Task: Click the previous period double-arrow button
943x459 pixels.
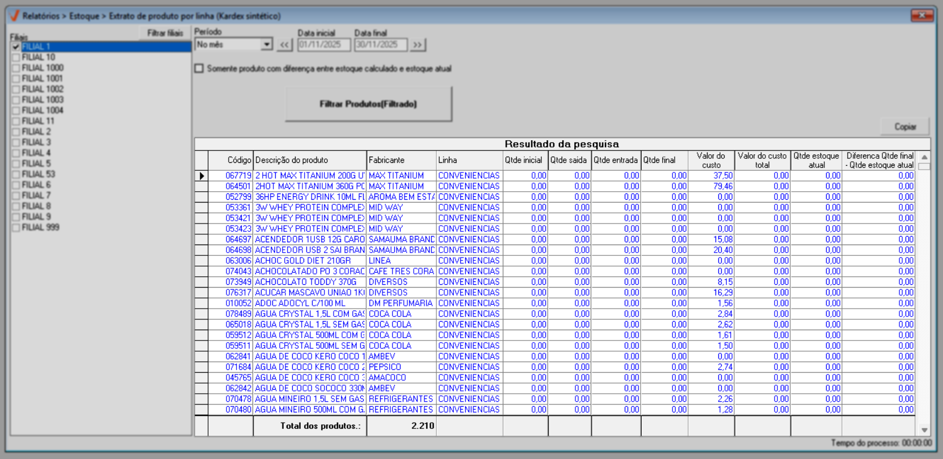Action: tap(284, 45)
